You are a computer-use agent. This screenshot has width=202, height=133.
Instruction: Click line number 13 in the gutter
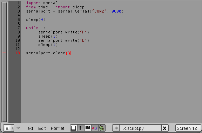[18, 53]
